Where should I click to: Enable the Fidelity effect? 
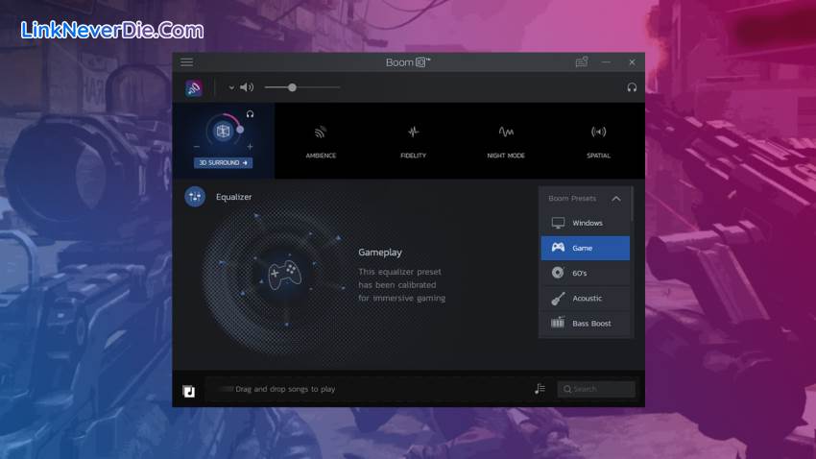coord(413,139)
